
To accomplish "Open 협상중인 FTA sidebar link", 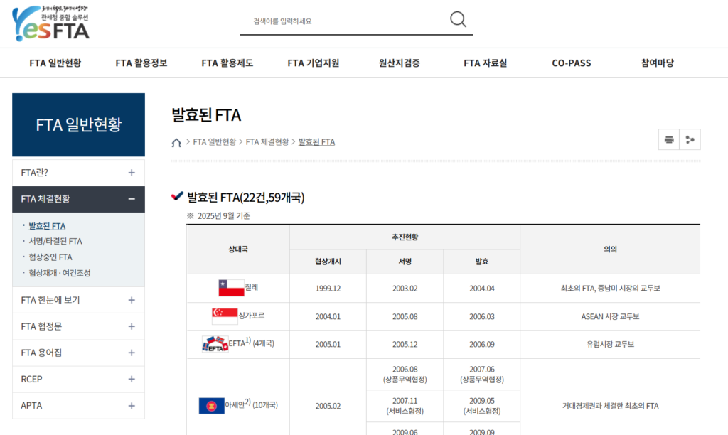I will (x=50, y=257).
